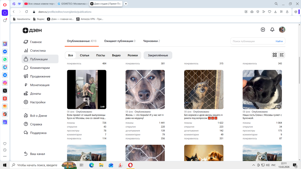Open РУС language switcher in tray
The image size is (301, 169).
pyautogui.click(x=274, y=165)
